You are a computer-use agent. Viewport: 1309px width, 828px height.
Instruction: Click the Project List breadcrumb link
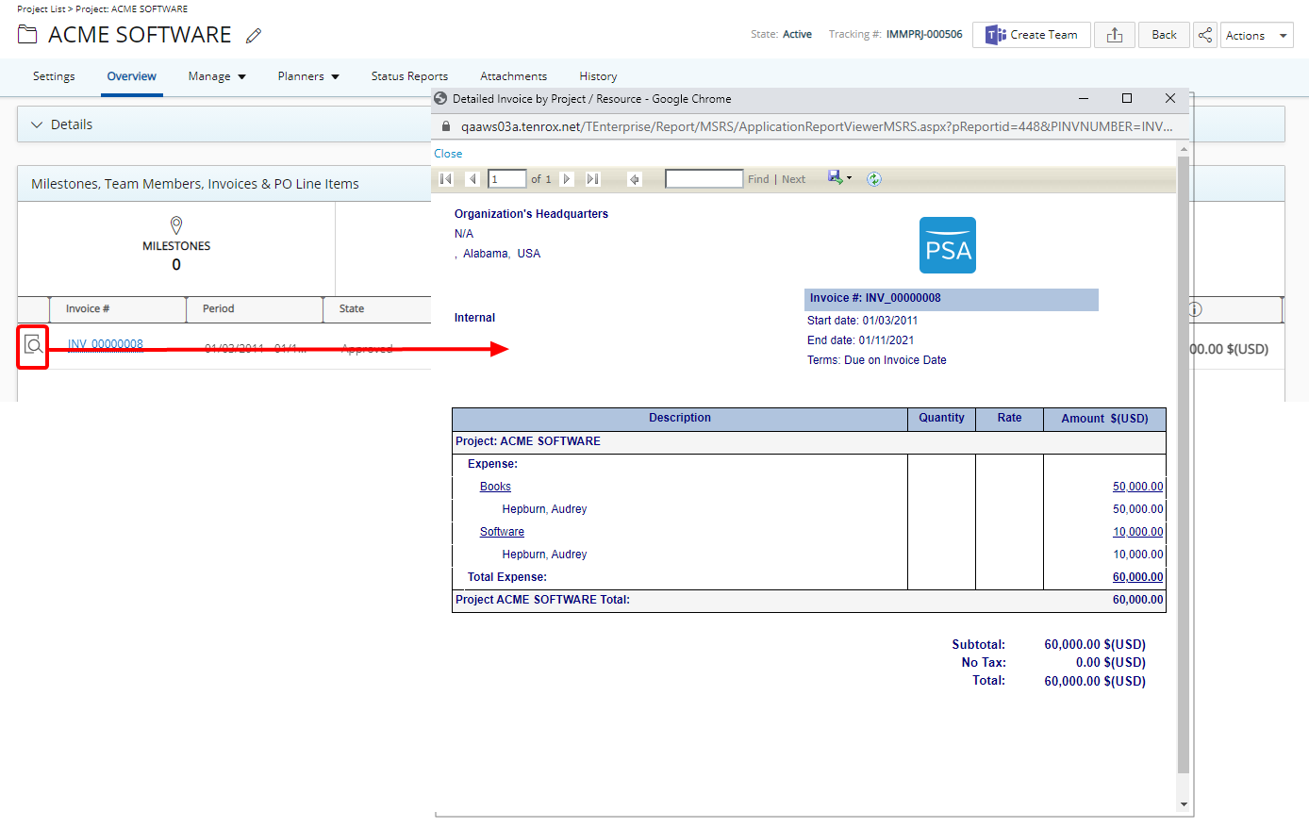click(41, 8)
